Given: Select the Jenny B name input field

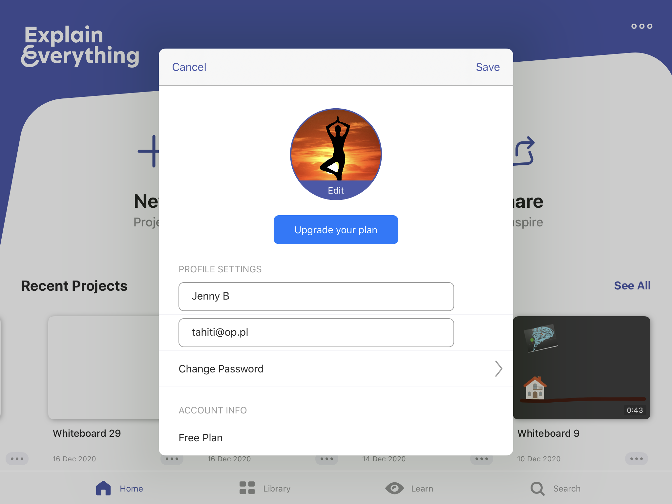Looking at the screenshot, I should 316,297.
